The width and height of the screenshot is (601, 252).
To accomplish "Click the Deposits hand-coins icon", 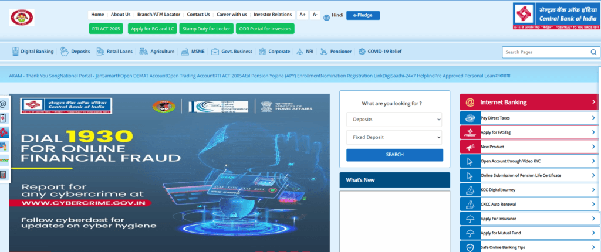I will [65, 52].
